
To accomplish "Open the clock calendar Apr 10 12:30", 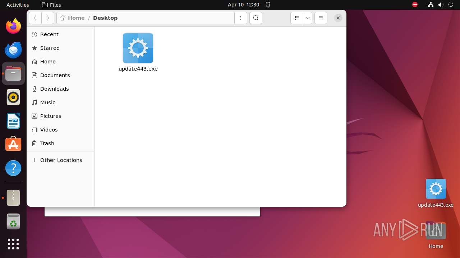I will [x=243, y=5].
